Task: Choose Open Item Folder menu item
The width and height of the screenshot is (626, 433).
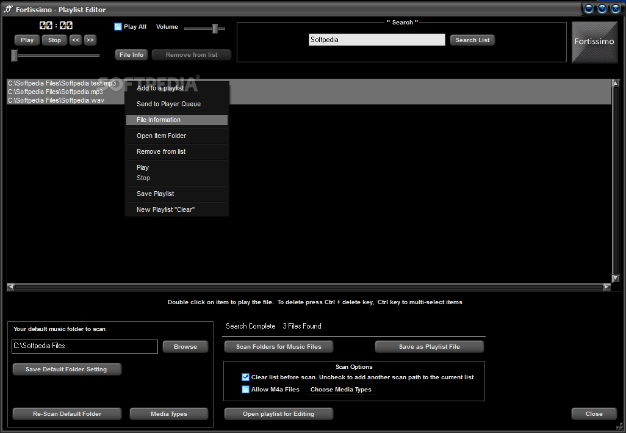Action: tap(177, 136)
